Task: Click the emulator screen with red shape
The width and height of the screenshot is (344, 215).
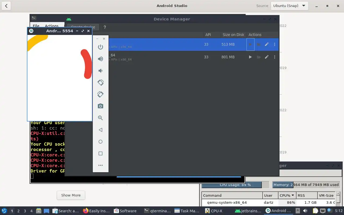Action: point(60,78)
